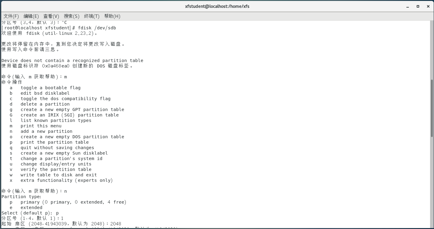Image resolution: width=434 pixels, height=229 pixels.
Task: Open the 搜索(S) menu
Action: point(72,16)
